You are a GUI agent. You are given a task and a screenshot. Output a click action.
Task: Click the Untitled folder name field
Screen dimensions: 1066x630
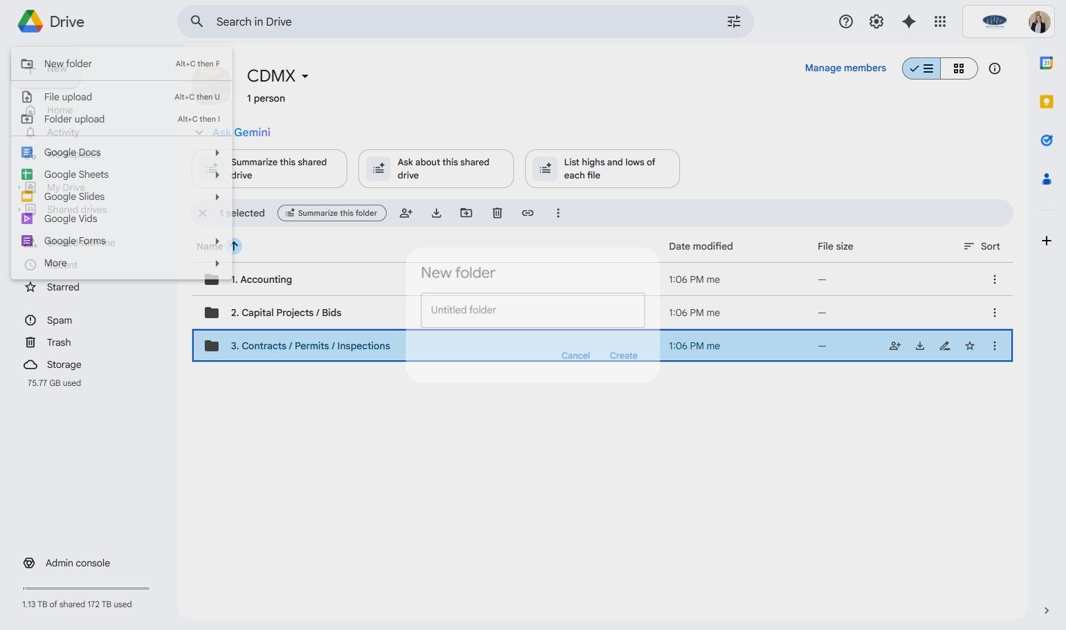[x=532, y=310]
